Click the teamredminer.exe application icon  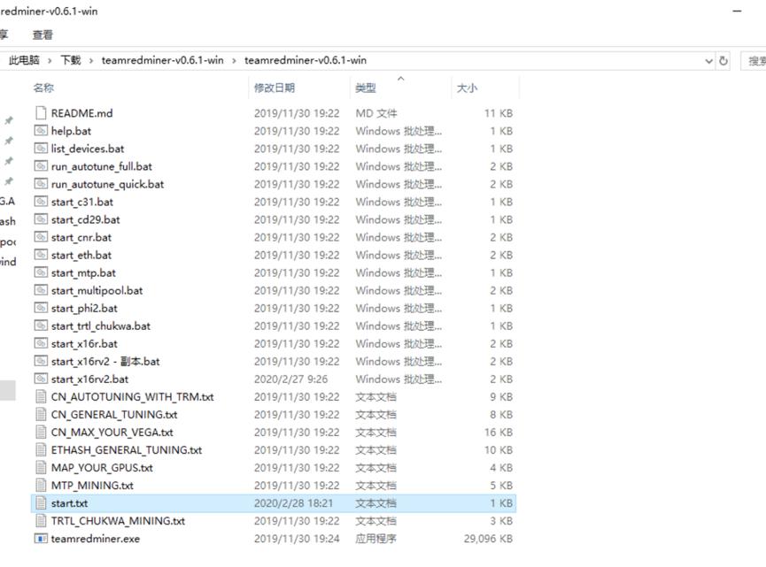coord(41,539)
